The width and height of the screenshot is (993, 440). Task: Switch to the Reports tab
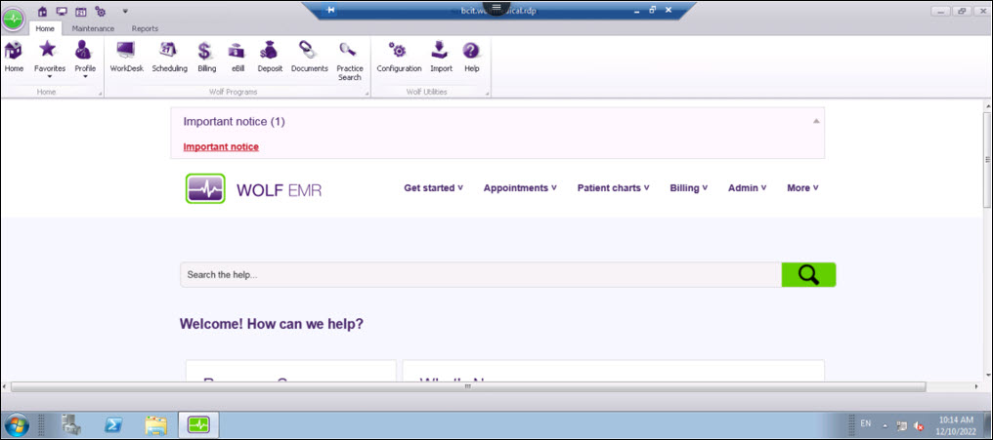(x=145, y=28)
